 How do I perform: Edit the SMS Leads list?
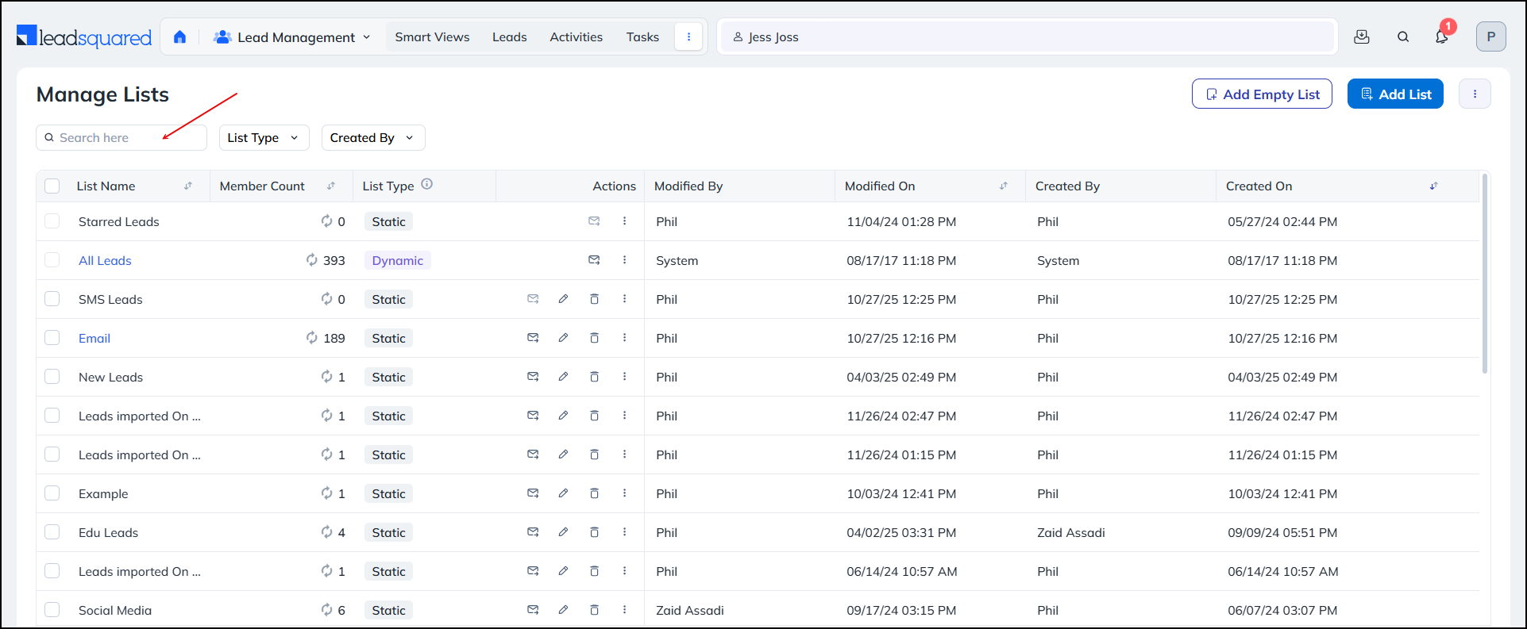(x=563, y=299)
